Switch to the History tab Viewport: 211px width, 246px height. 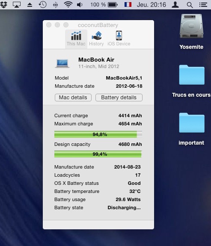point(96,39)
